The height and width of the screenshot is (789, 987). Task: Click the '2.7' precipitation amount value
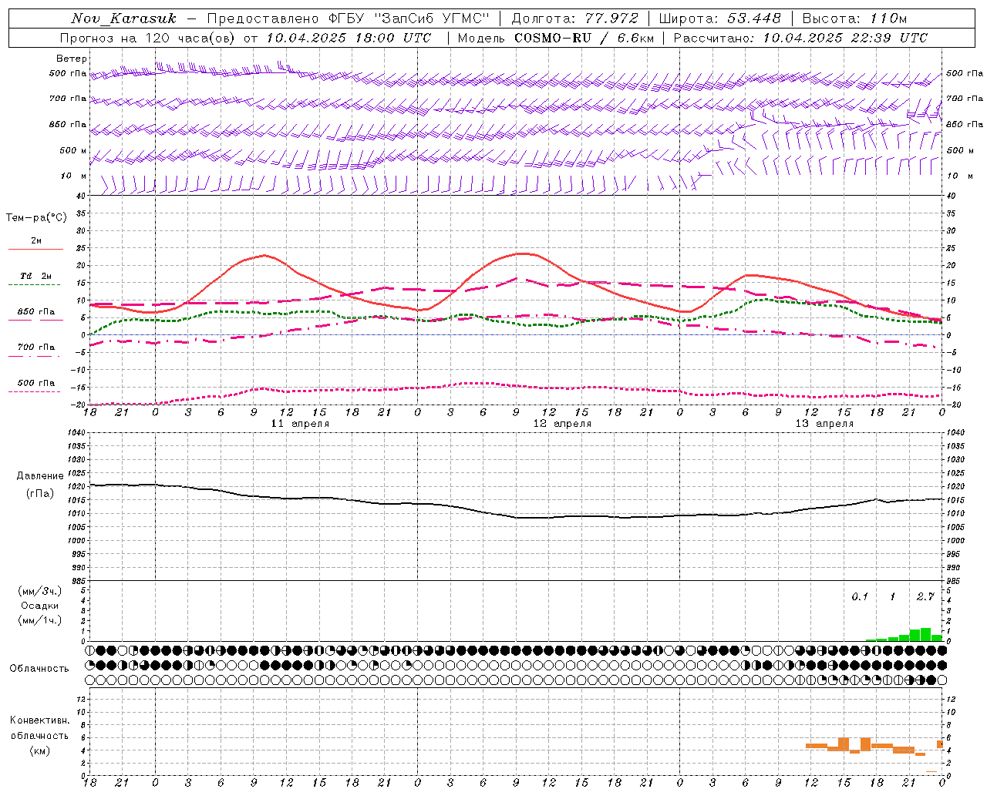pyautogui.click(x=925, y=597)
